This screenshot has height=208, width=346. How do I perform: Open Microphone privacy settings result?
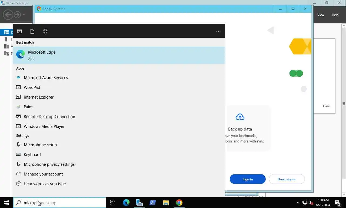tap(119, 164)
